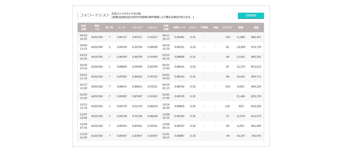Select stop value 0.90796

click(x=137, y=47)
